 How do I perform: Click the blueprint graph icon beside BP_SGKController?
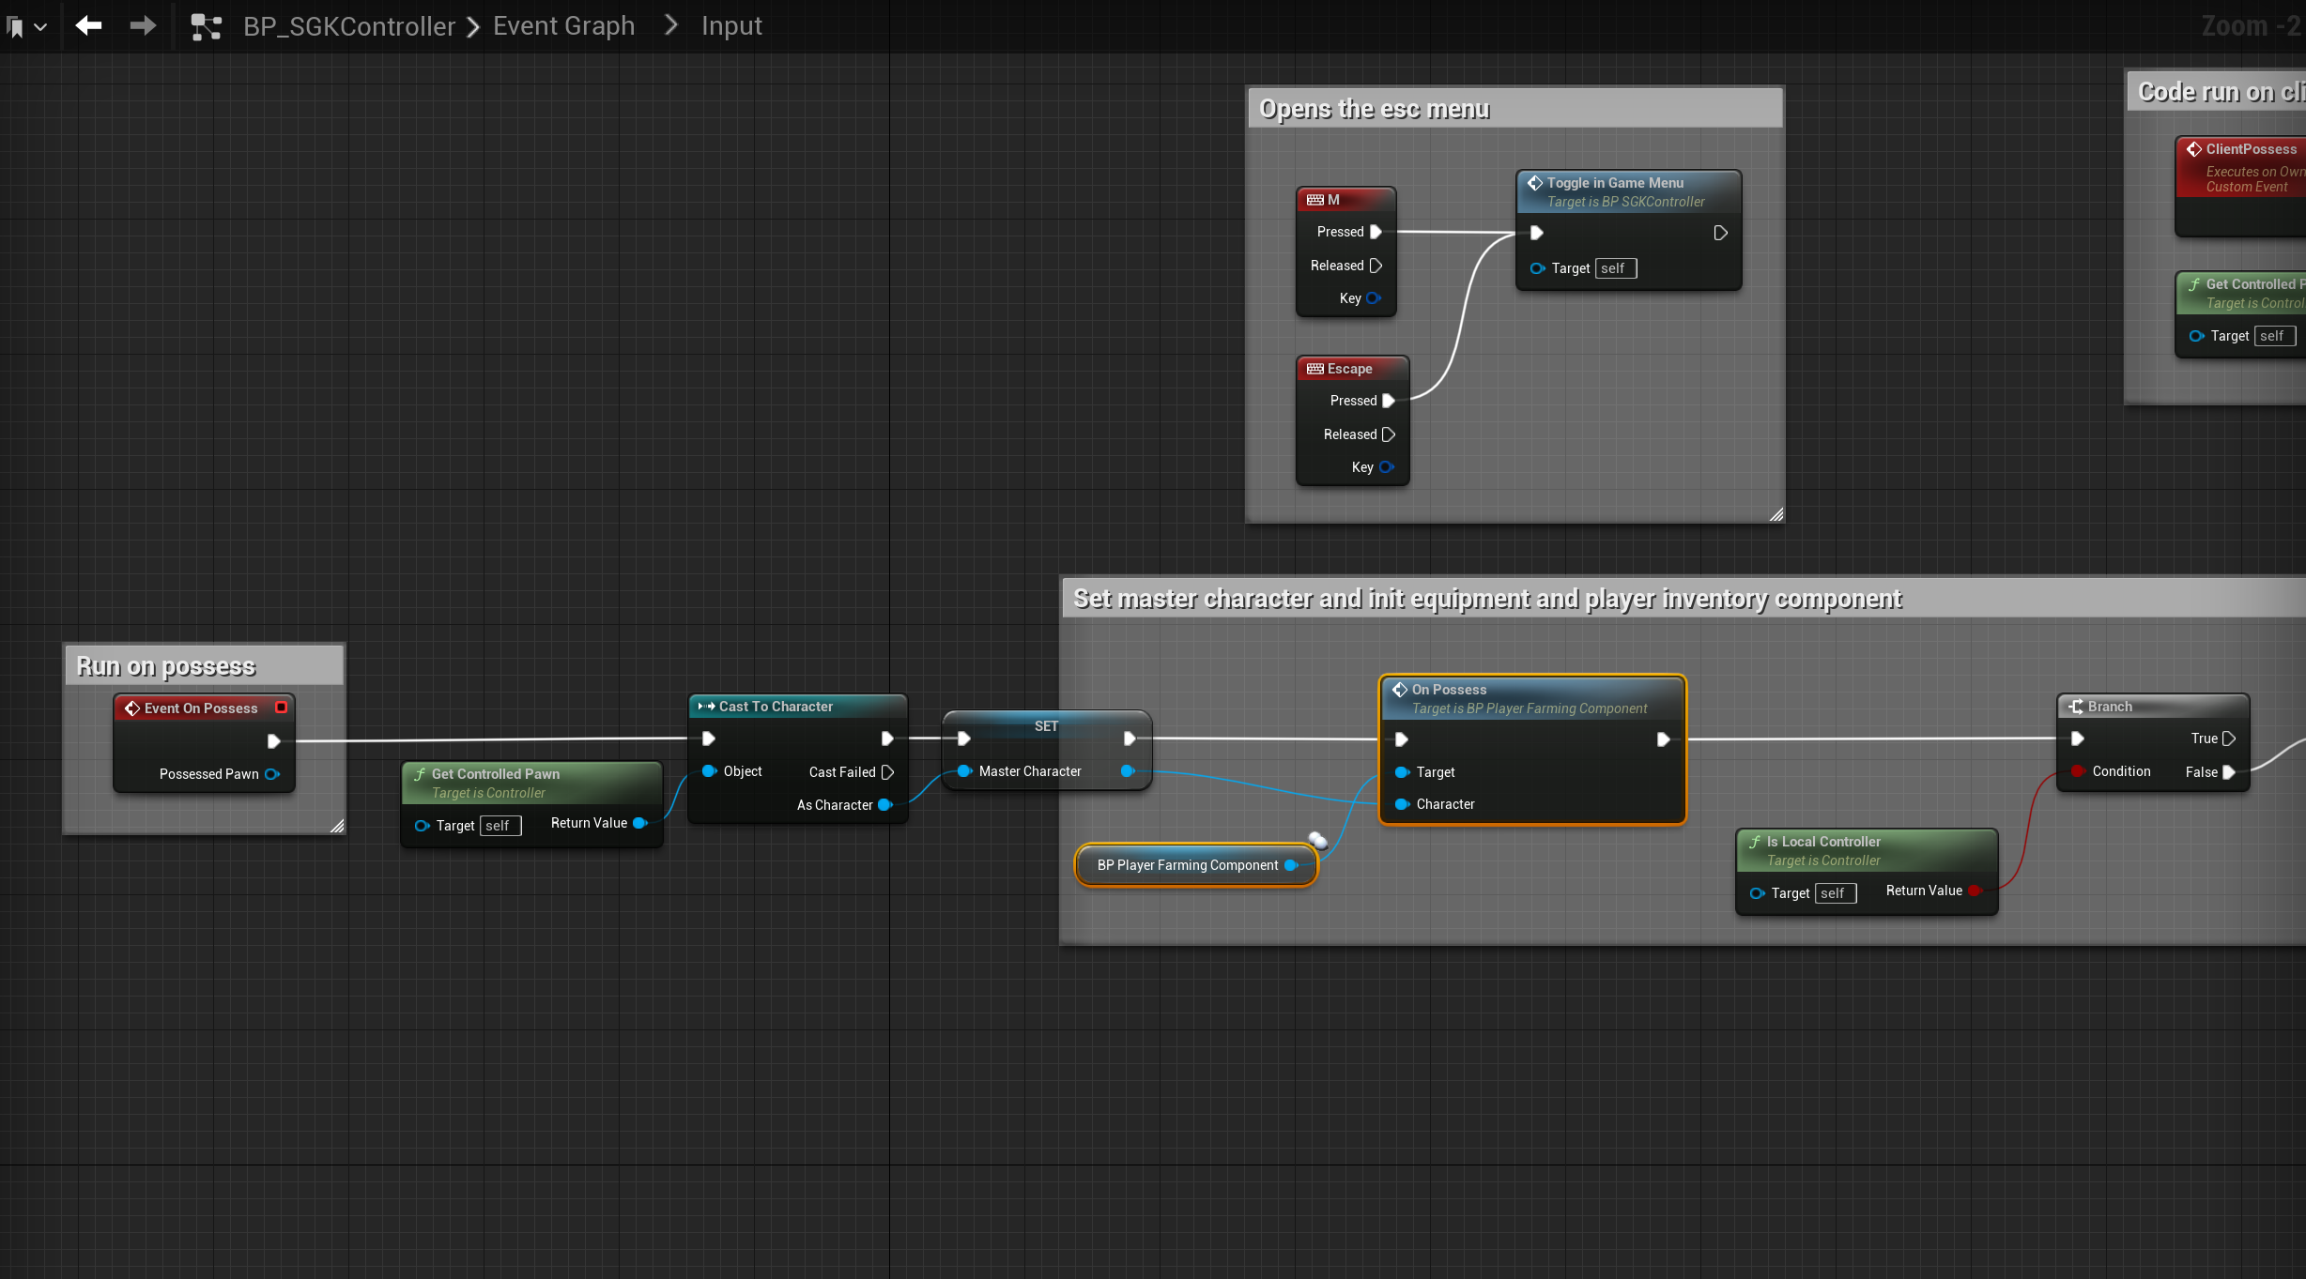[206, 26]
